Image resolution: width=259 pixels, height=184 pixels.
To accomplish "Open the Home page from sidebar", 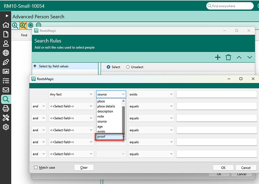I will click(6, 25).
